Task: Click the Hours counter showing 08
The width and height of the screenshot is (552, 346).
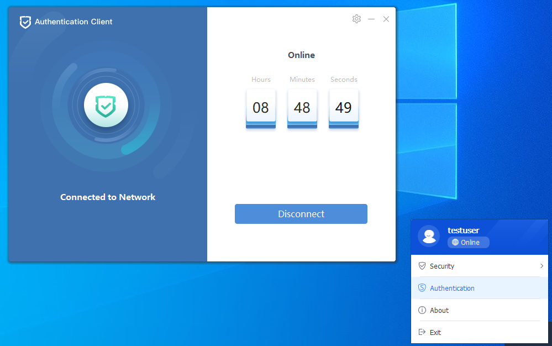Action: 261,107
